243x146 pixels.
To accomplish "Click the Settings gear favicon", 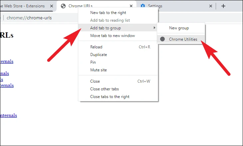I will coord(143,6).
